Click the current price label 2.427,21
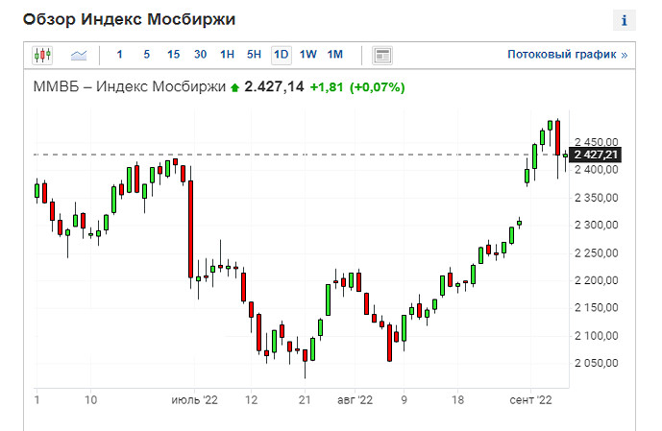662x431 pixels. click(596, 155)
